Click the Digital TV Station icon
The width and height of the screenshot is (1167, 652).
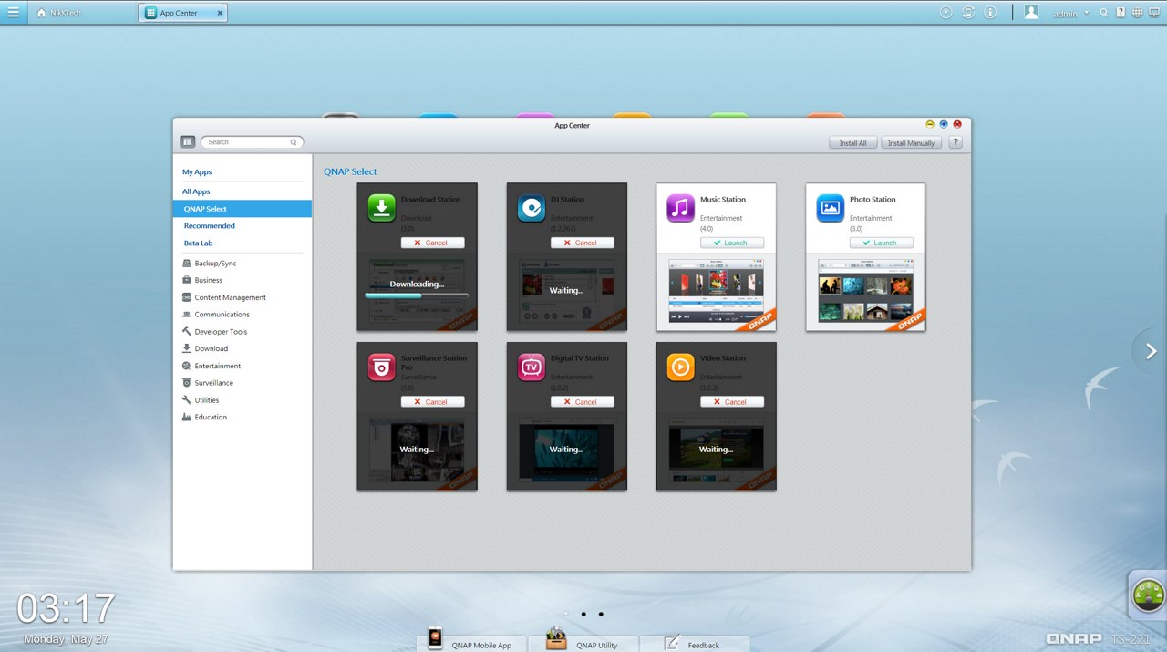pos(532,367)
